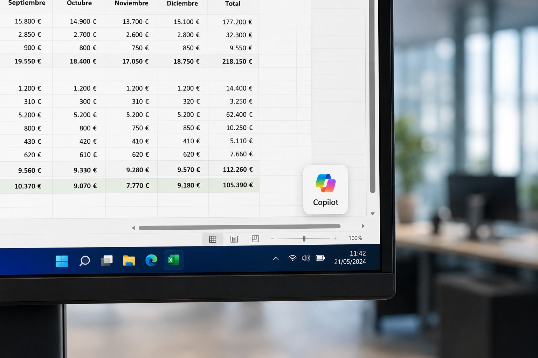
Task: Open the Copilot button
Action: point(325,189)
